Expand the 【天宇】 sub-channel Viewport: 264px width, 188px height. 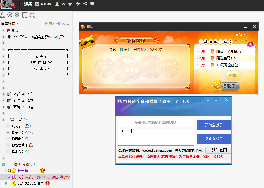coord(8,126)
